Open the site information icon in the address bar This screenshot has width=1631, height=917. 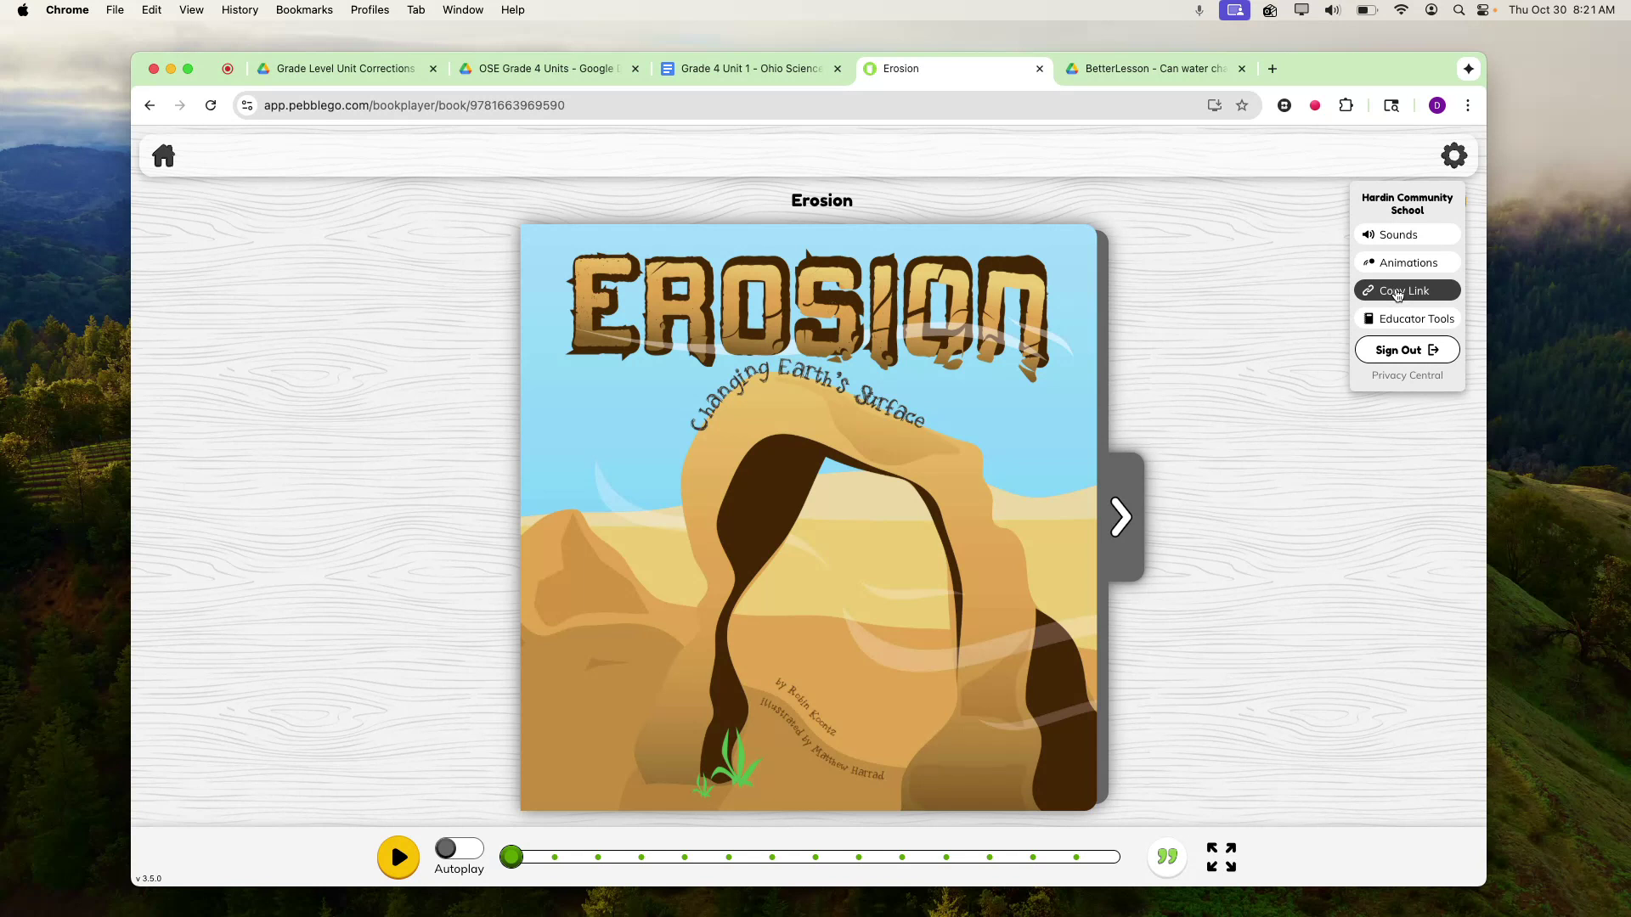coord(246,105)
